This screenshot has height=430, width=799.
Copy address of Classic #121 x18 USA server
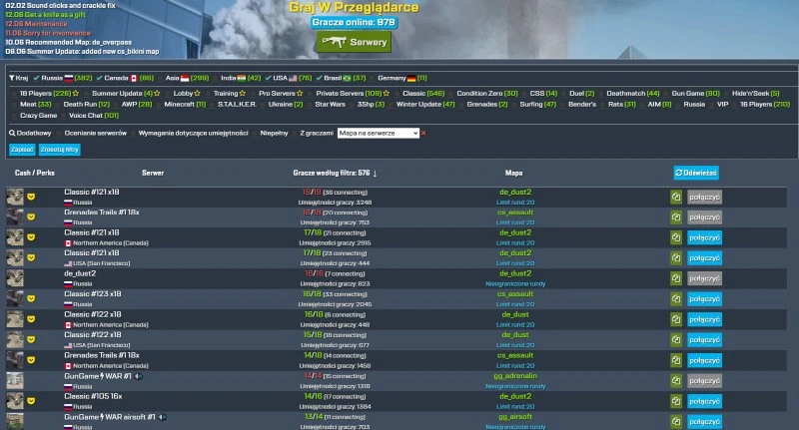[676, 258]
